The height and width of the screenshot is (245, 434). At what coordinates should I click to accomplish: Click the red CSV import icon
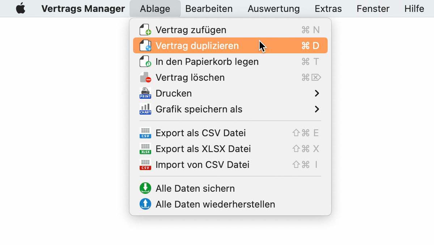point(145,165)
